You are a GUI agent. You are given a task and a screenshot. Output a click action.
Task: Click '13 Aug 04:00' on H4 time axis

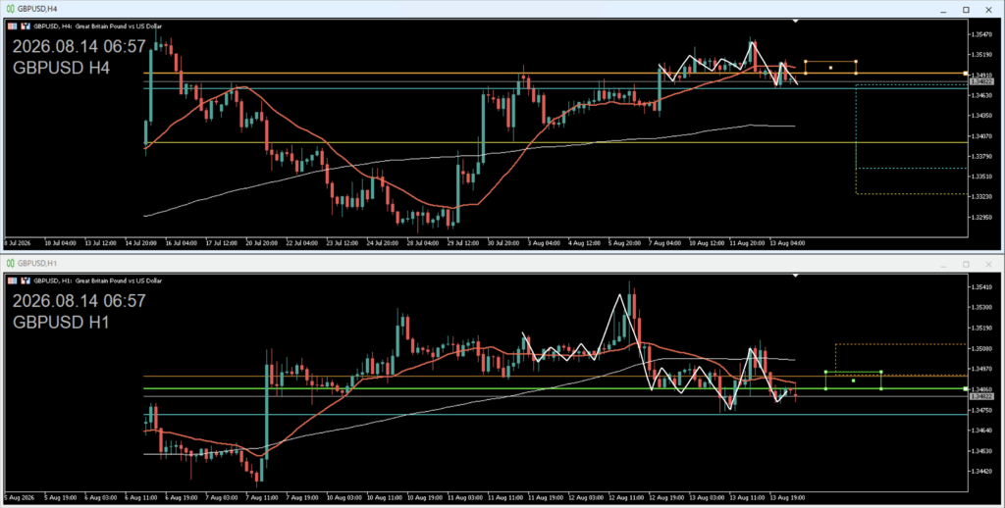pos(790,243)
